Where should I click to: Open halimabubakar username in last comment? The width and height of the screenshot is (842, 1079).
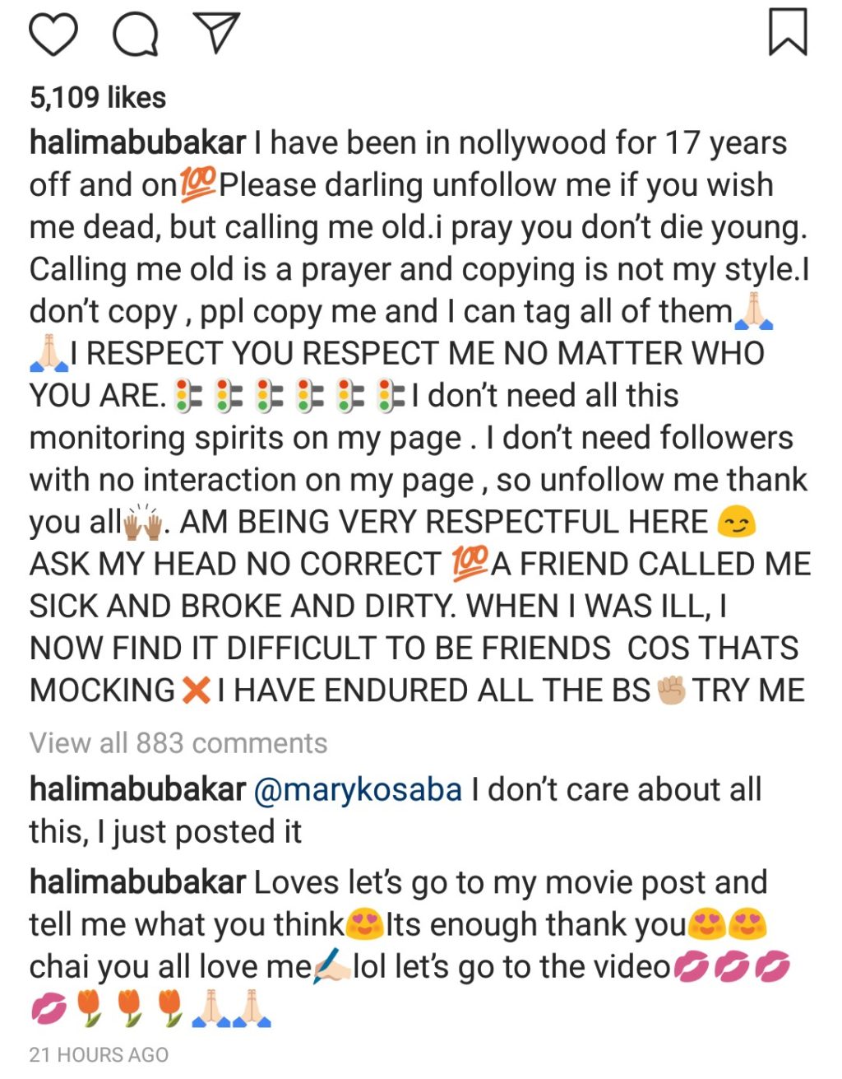click(137, 882)
